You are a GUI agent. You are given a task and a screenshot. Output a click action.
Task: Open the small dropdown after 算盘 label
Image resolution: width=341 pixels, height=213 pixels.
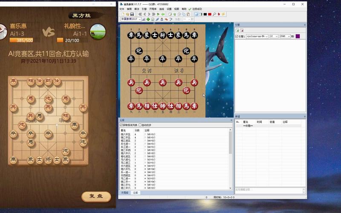point(186,19)
